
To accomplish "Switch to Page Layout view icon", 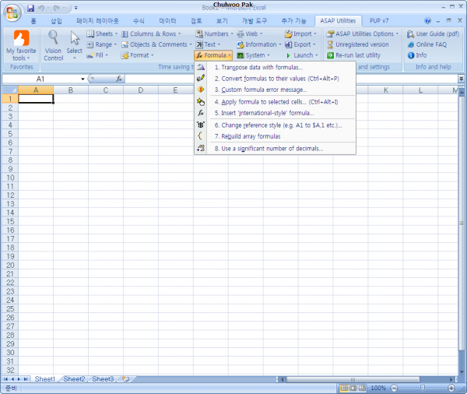I will (353, 388).
